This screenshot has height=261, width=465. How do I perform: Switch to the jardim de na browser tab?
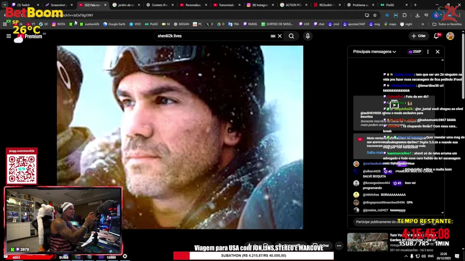[126, 5]
